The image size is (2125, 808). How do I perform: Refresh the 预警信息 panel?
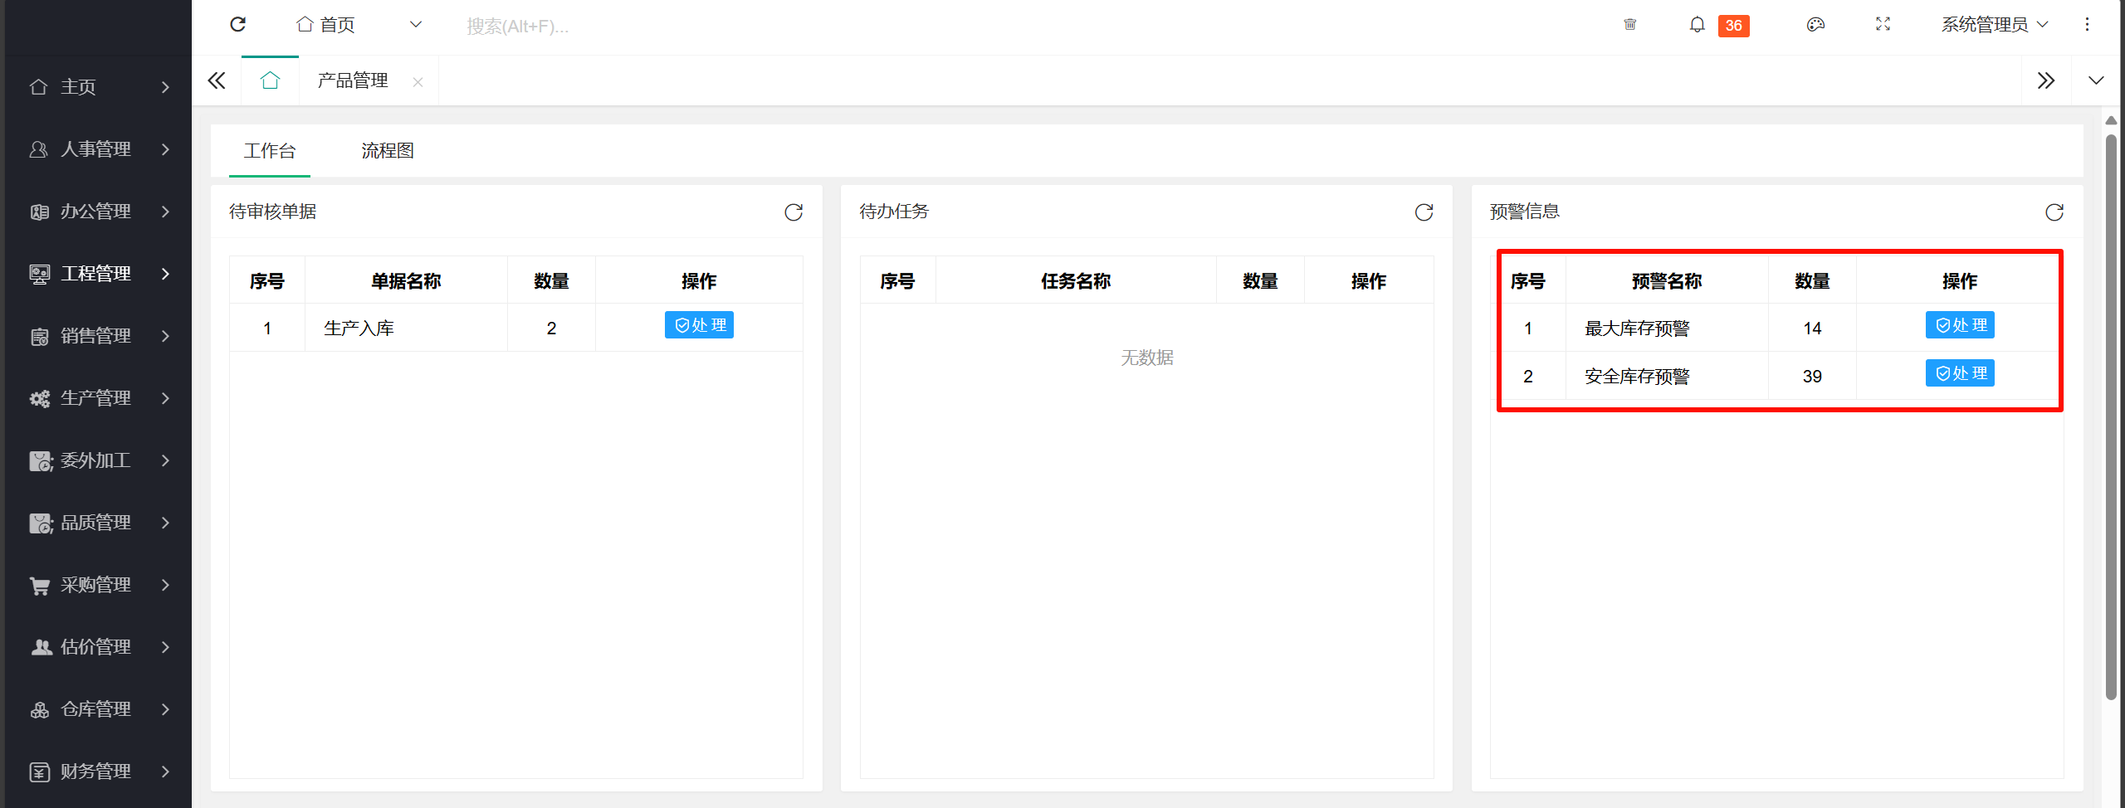[x=2054, y=212]
